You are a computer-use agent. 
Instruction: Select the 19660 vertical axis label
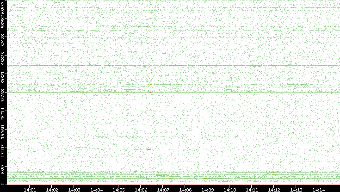pyautogui.click(x=2, y=132)
